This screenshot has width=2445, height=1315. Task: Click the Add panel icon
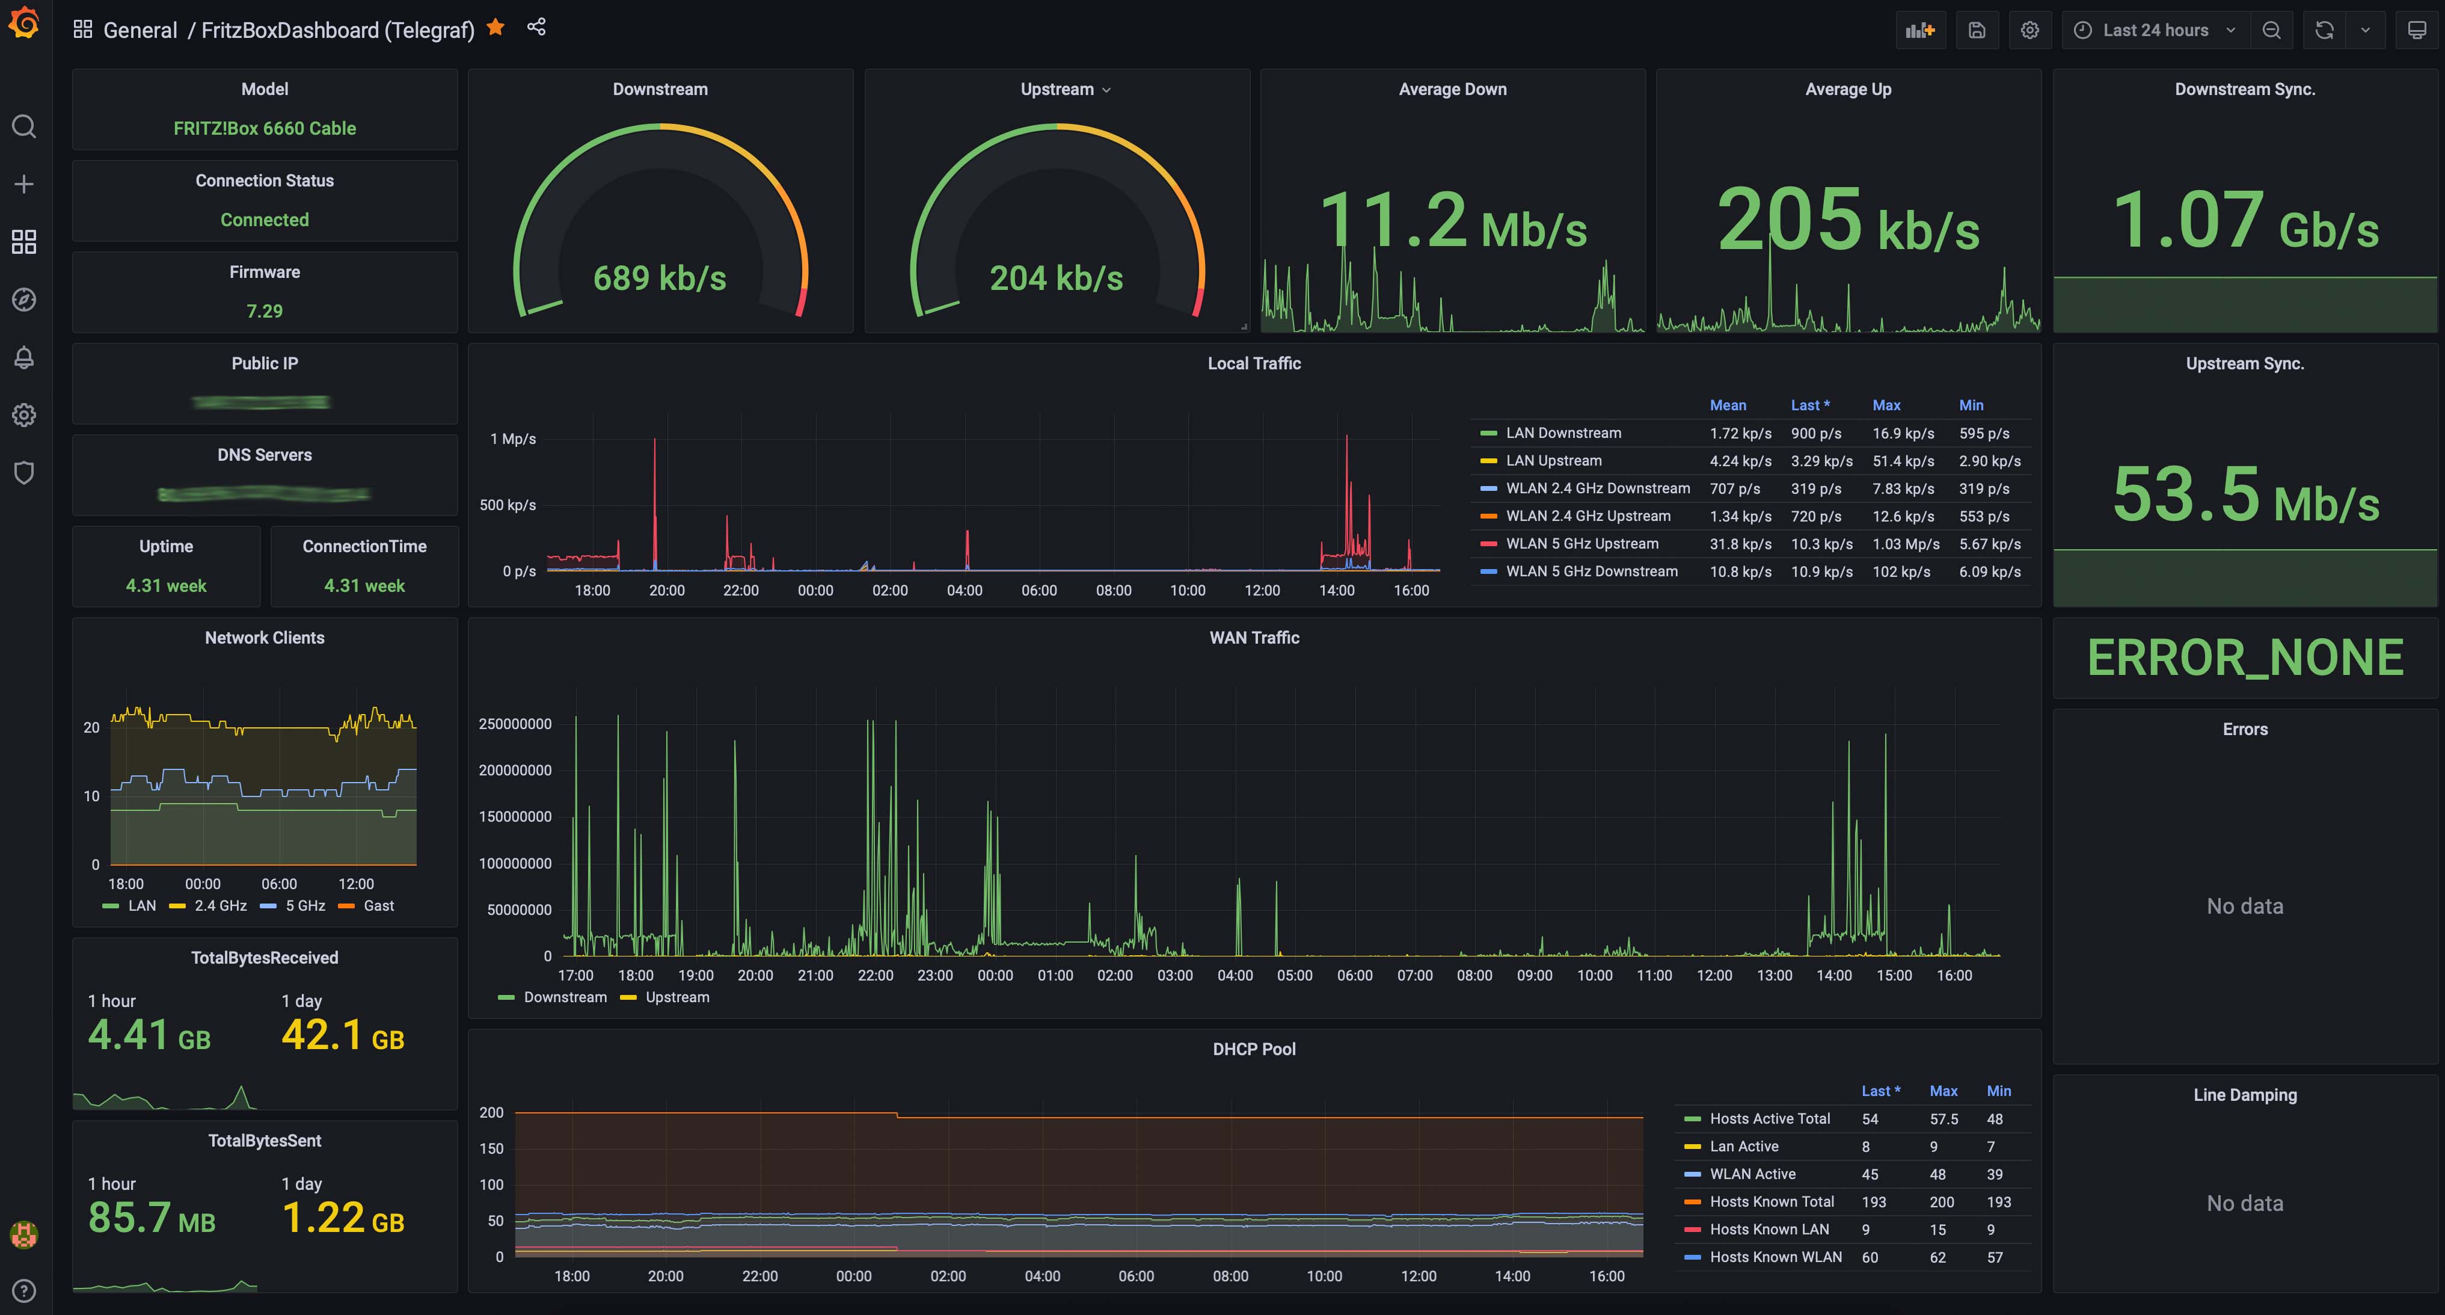point(1921,29)
